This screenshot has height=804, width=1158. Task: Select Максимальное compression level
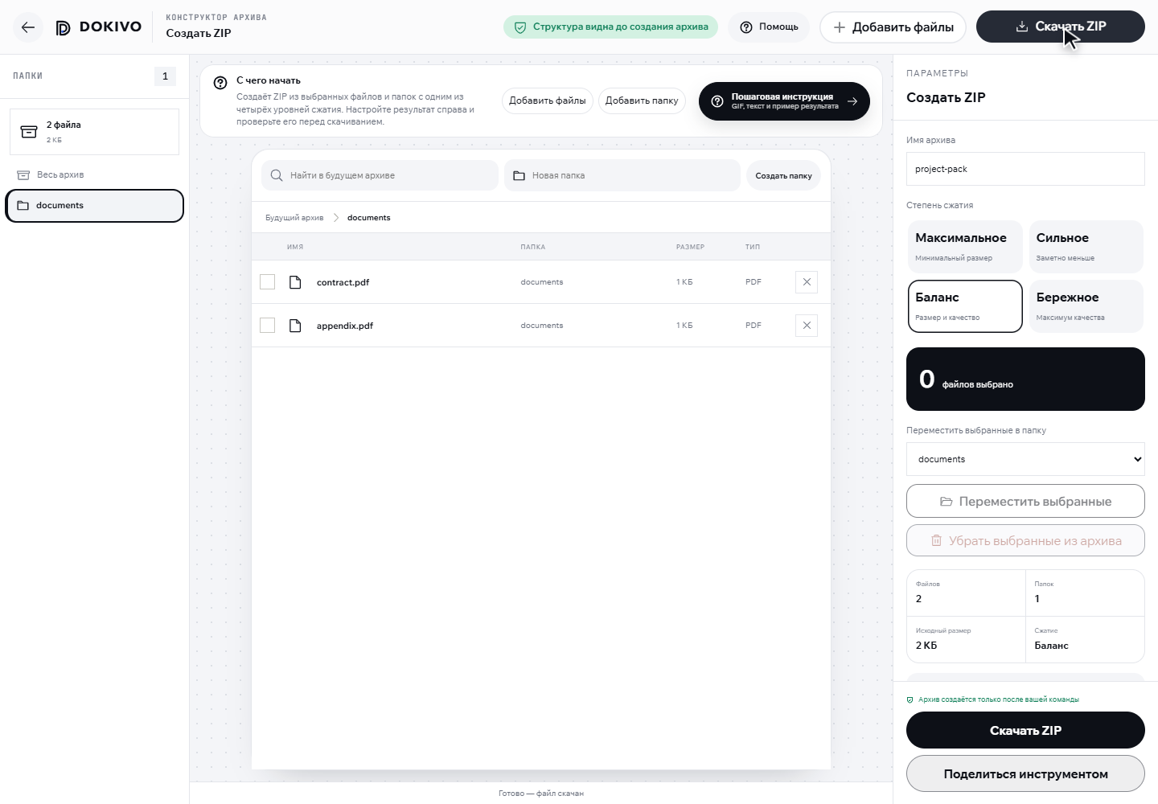(965, 247)
